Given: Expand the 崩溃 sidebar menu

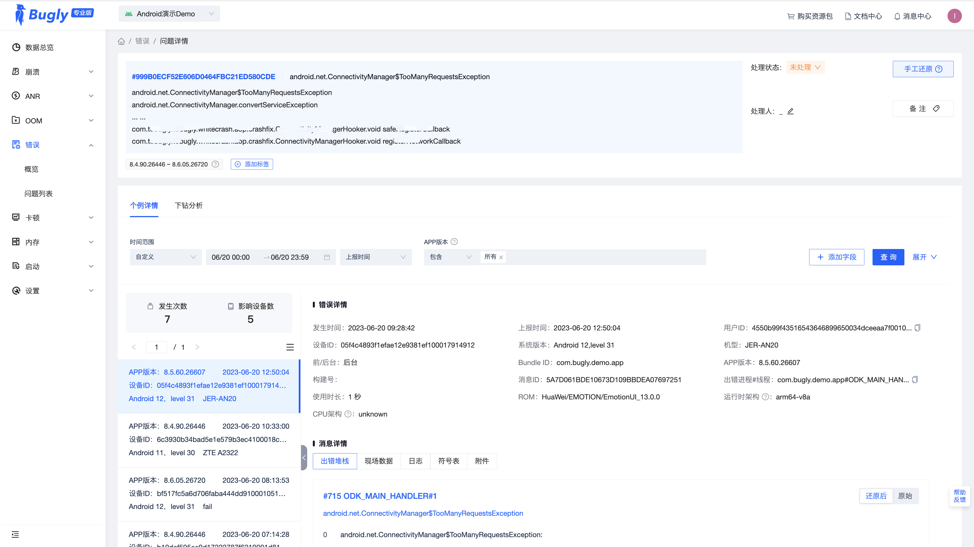Looking at the screenshot, I should coord(52,72).
